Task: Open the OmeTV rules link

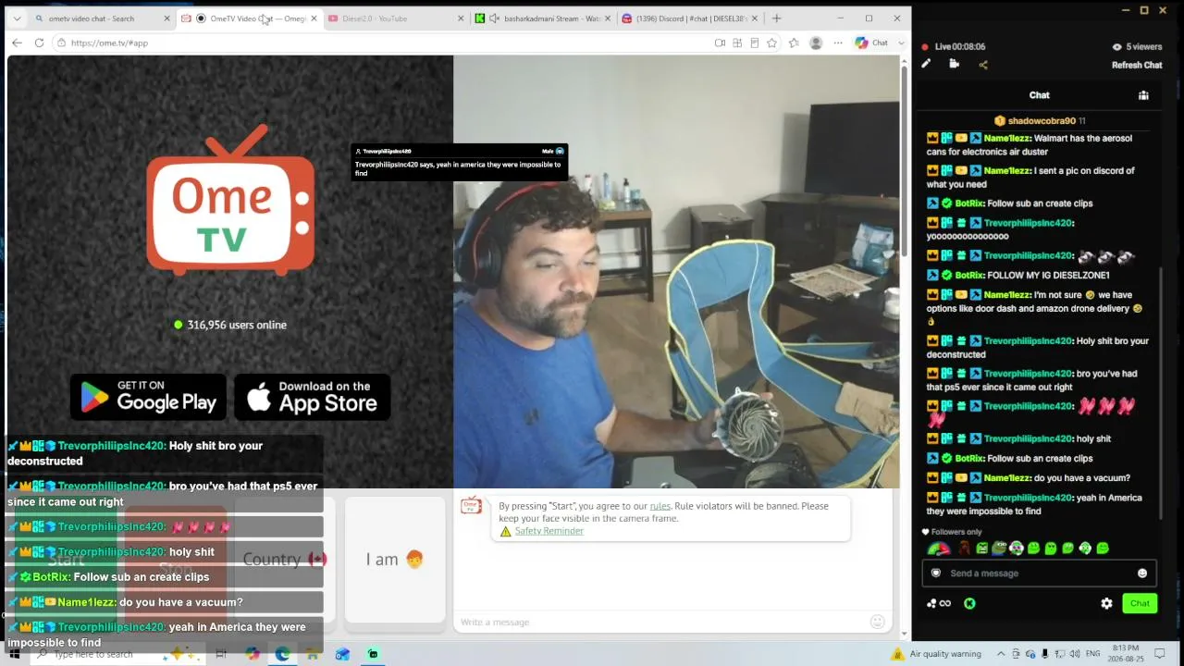Action: 660,506
